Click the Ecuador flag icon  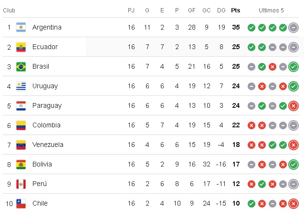click(x=21, y=47)
